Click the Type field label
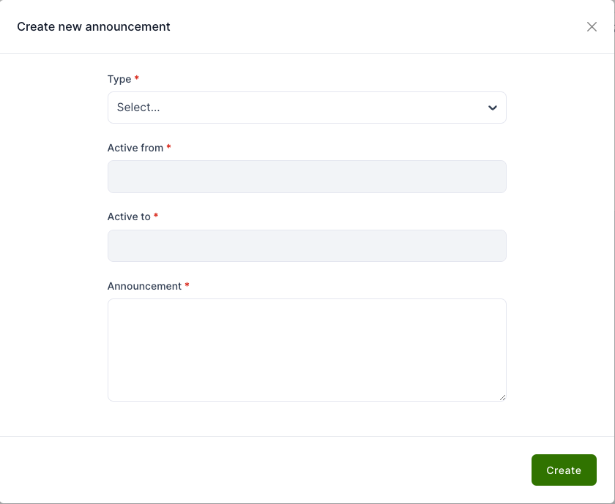Viewport: 615px width, 504px height. tap(119, 79)
